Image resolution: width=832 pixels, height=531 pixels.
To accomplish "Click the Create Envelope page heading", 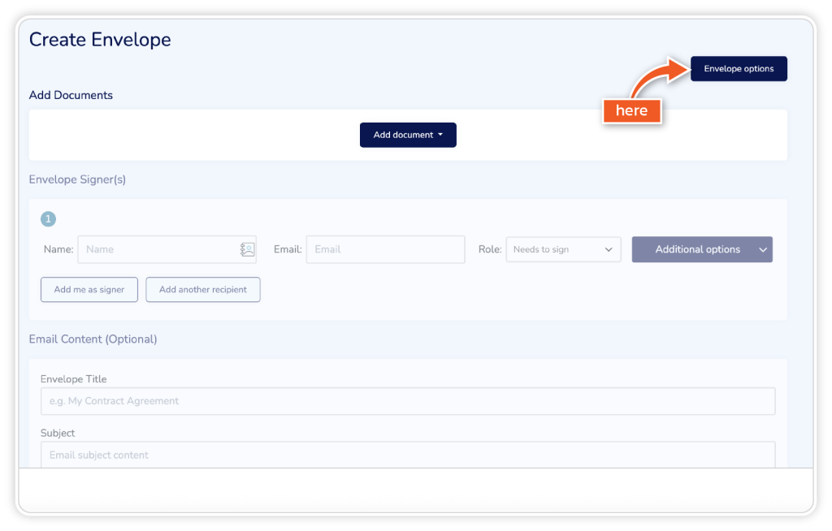I will (x=100, y=40).
